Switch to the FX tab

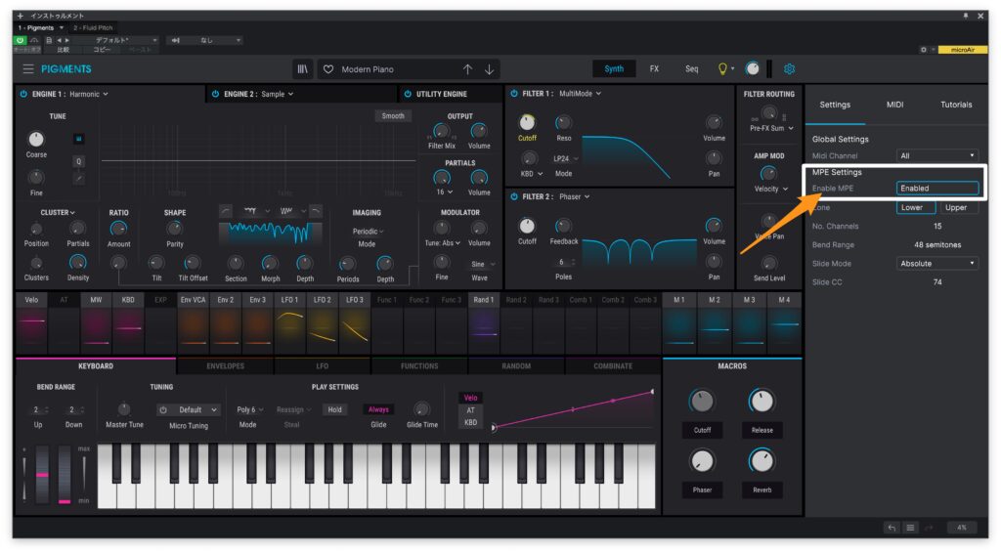click(x=654, y=69)
